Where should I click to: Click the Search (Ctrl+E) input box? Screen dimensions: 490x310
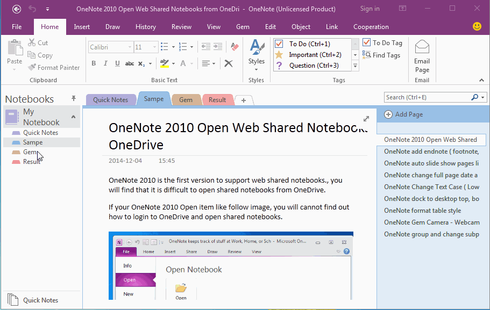click(x=427, y=97)
